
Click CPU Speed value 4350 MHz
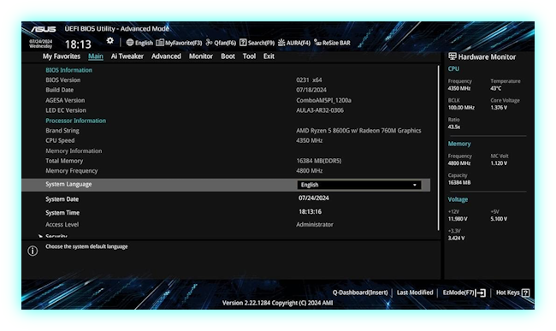309,140
